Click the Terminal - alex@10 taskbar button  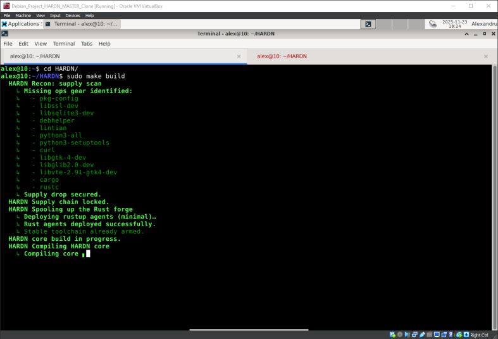tap(82, 24)
